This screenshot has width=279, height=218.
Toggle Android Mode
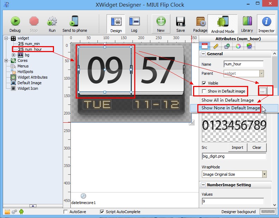pyautogui.click(x=223, y=24)
